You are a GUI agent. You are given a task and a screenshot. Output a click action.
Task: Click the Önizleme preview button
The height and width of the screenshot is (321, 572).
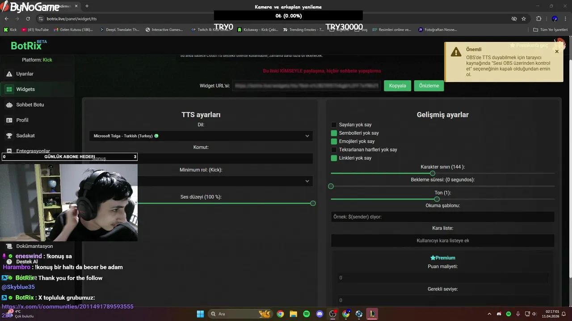(x=429, y=86)
